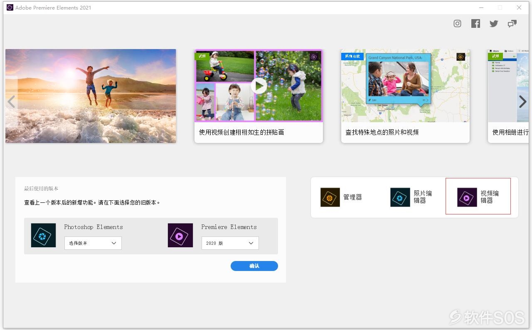The height and width of the screenshot is (330, 532).
Task: Launch the 视频编辑器 Video Editor icon
Action: click(x=467, y=197)
